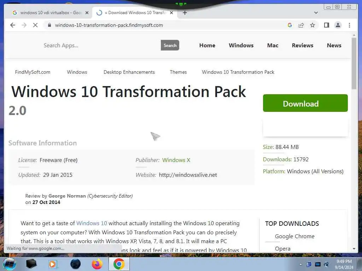Show hidden tray icons arrow

pyautogui.click(x=300, y=264)
